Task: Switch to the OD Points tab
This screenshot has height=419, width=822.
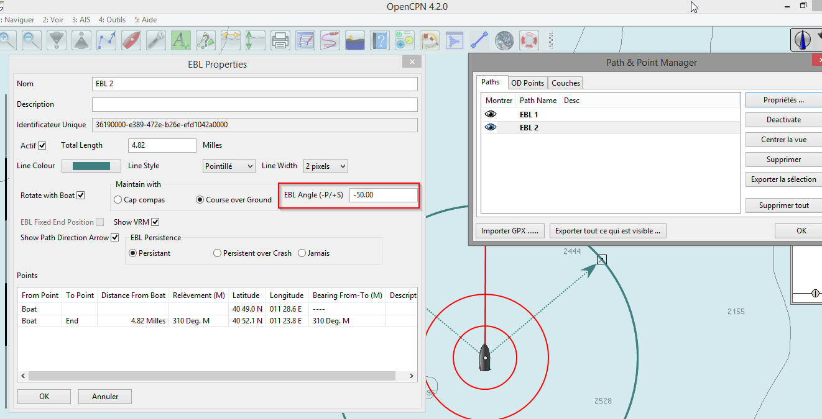Action: pos(527,83)
